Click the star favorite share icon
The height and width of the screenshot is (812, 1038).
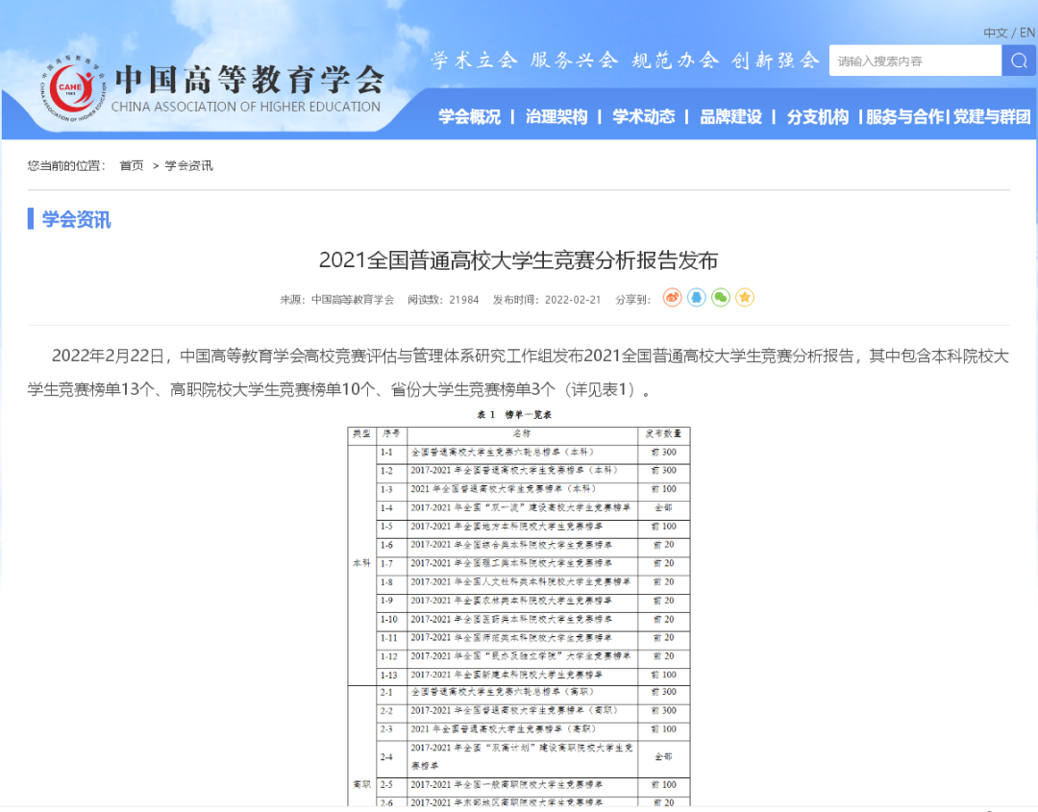coord(745,298)
